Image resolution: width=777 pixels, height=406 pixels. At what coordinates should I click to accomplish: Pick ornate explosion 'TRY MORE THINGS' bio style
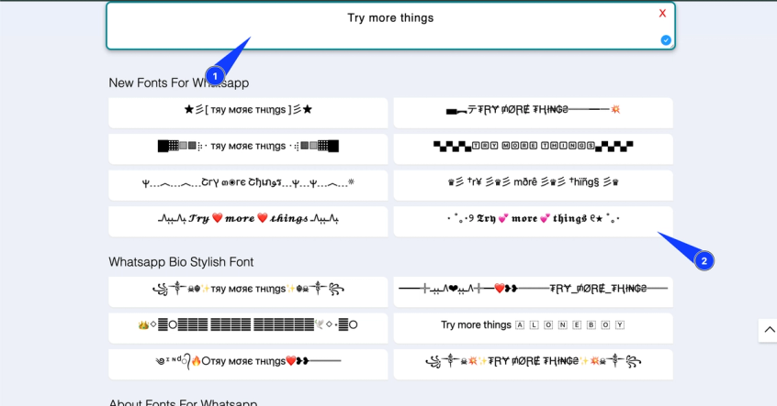click(x=534, y=365)
